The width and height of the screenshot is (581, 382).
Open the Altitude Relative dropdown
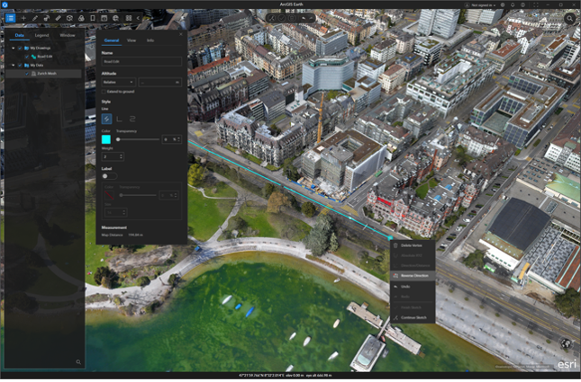click(117, 82)
